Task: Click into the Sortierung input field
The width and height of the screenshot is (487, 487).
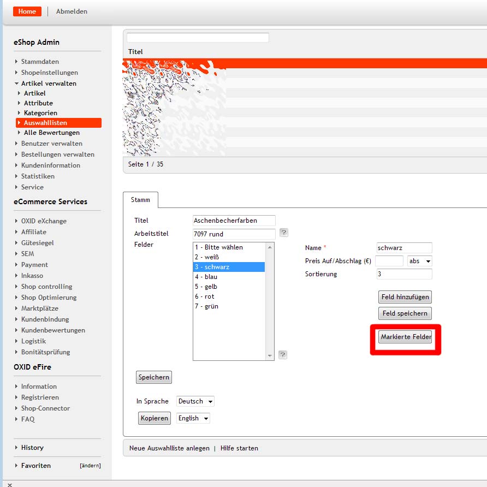Action: (x=404, y=274)
